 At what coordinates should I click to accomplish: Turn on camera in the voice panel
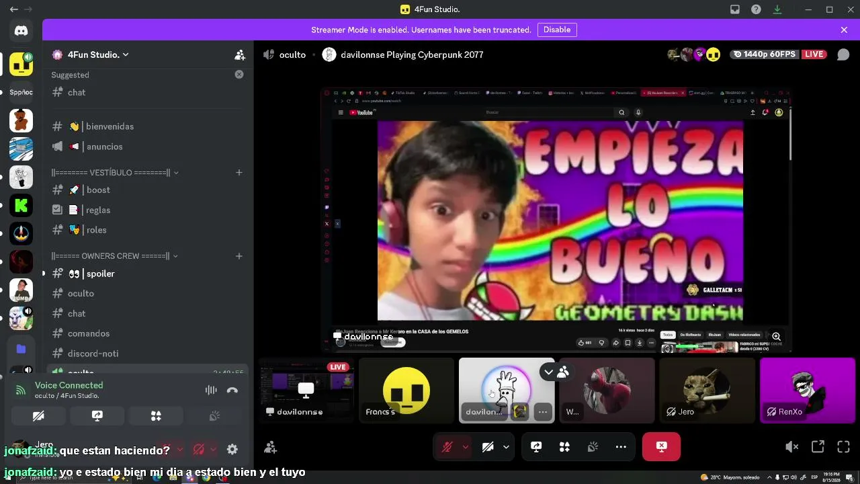coord(38,416)
